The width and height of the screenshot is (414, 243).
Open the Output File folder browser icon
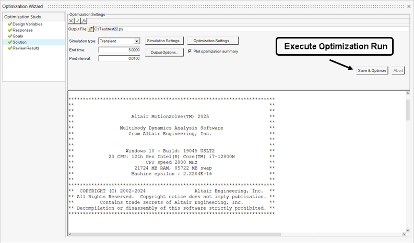pyautogui.click(x=91, y=30)
